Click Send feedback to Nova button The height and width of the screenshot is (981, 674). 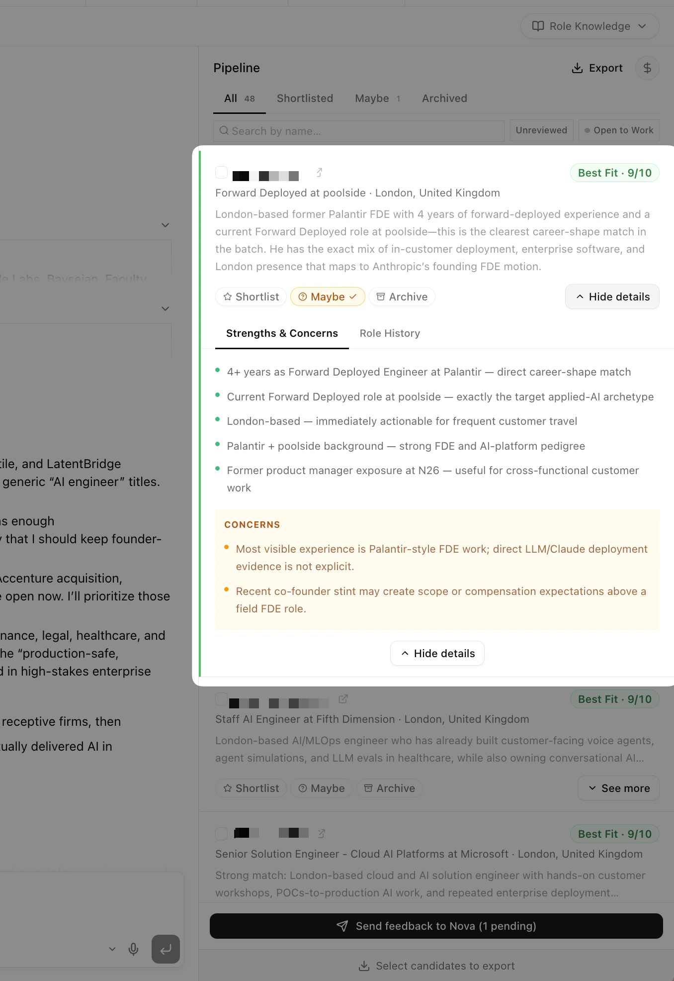(x=436, y=926)
